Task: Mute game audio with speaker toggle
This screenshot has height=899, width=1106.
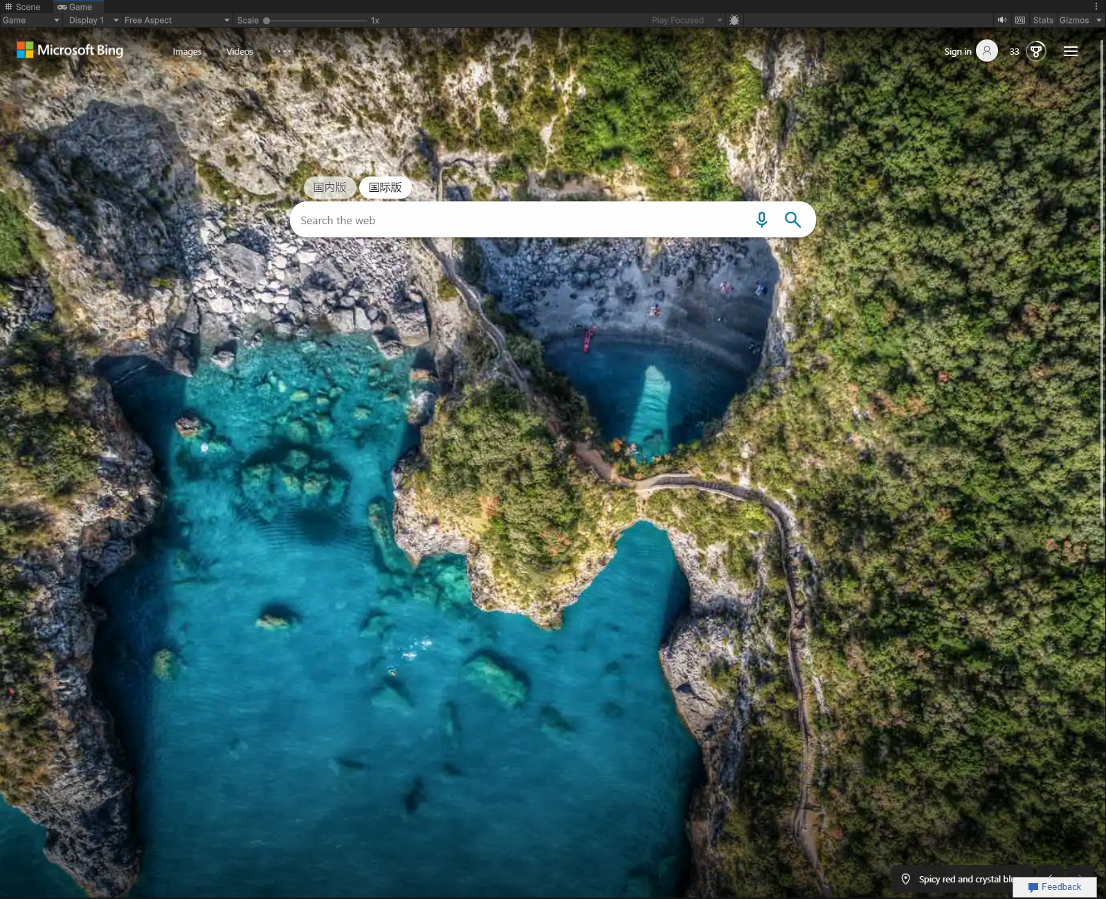Action: pos(1001,20)
